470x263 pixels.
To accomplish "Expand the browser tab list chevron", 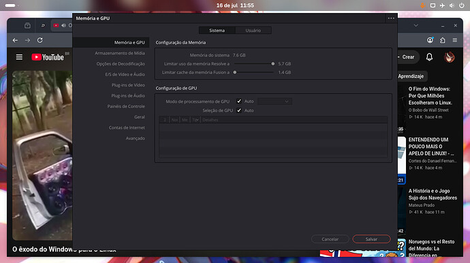I will point(416,25).
